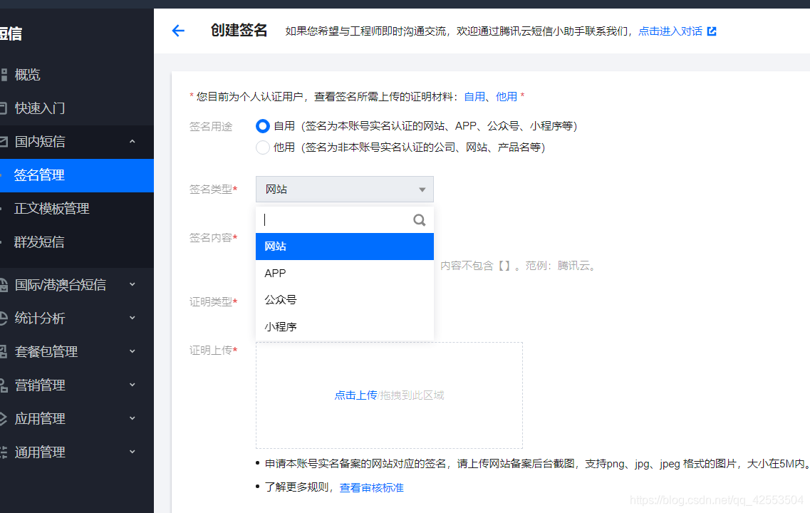Select the 自用 radio button
Image resolution: width=810 pixels, height=513 pixels.
[263, 126]
